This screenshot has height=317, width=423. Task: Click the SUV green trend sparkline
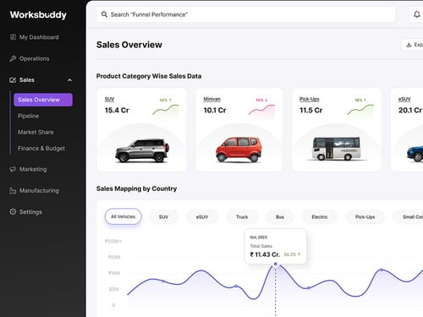(166, 110)
